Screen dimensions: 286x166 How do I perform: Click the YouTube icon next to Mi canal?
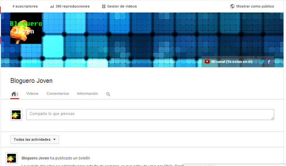click(x=207, y=62)
